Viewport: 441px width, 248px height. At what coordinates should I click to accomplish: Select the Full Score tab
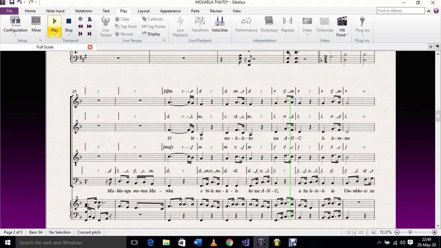tap(45, 47)
